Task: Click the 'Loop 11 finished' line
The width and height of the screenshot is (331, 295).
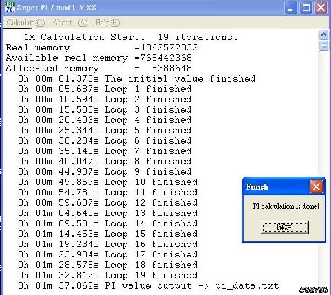Action: pos(108,193)
